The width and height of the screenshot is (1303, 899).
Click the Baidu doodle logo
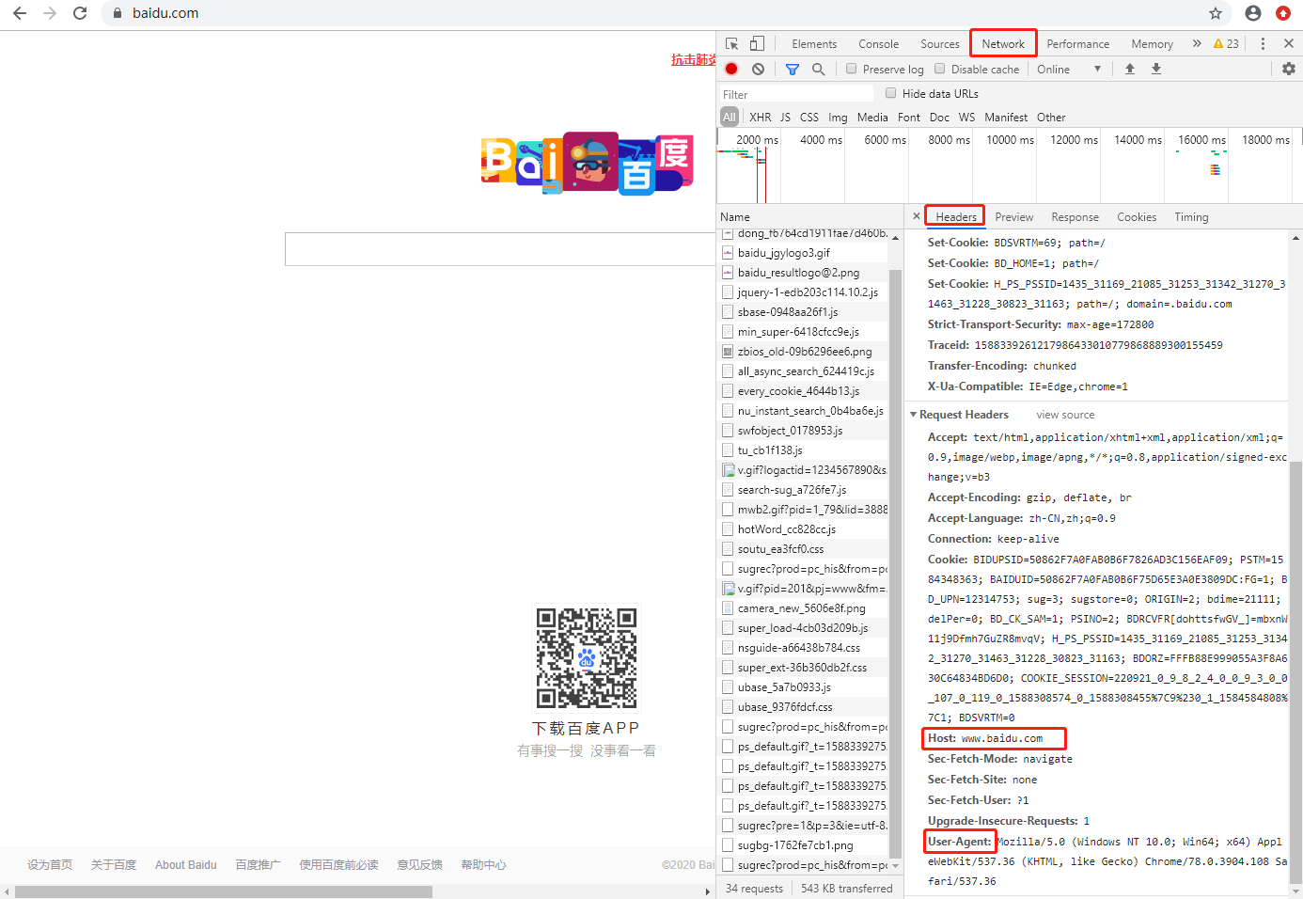click(588, 163)
